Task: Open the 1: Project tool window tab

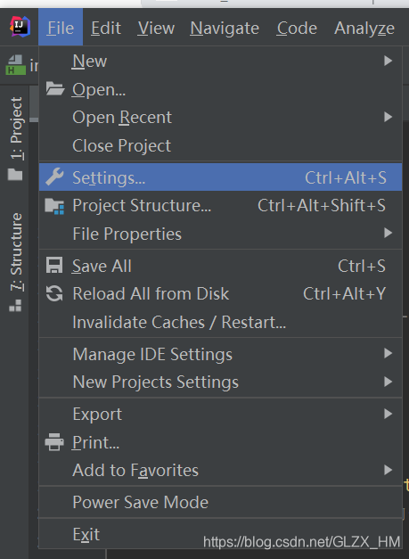Action: [x=16, y=139]
